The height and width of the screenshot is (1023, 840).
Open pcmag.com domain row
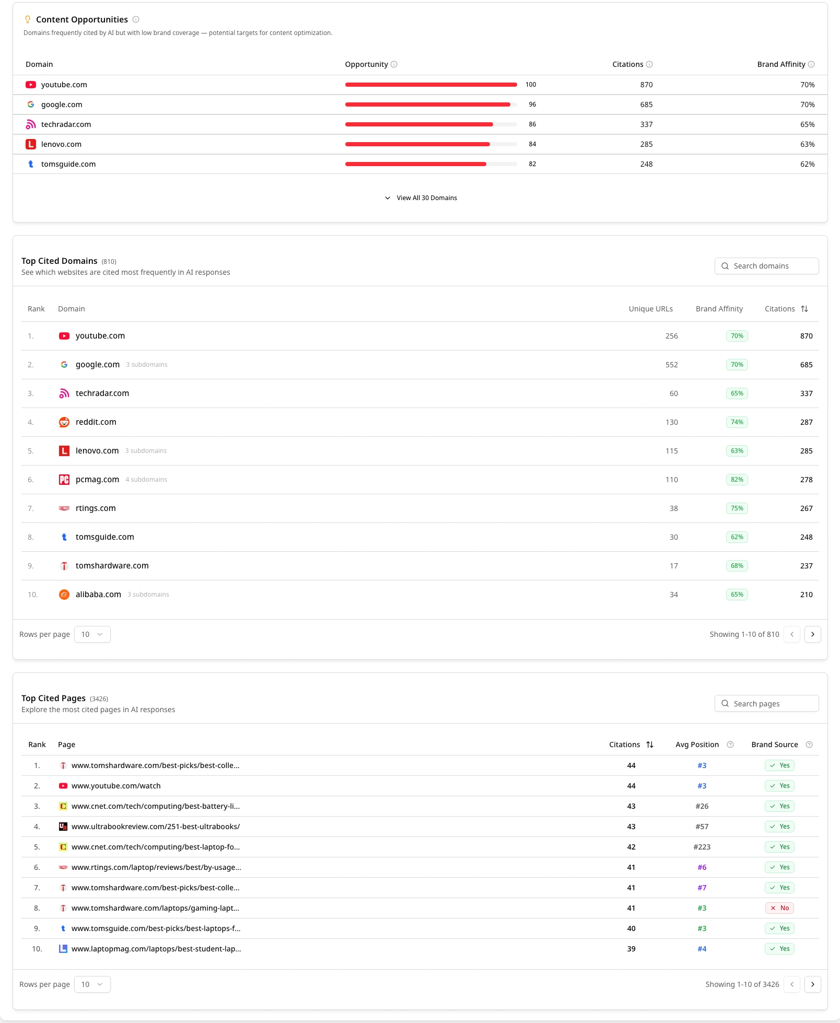point(420,480)
